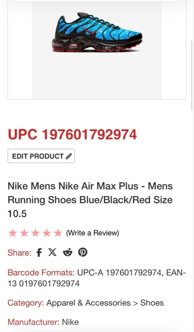Give a five-star rating
The width and height of the screenshot is (194, 332).
pos(57,233)
